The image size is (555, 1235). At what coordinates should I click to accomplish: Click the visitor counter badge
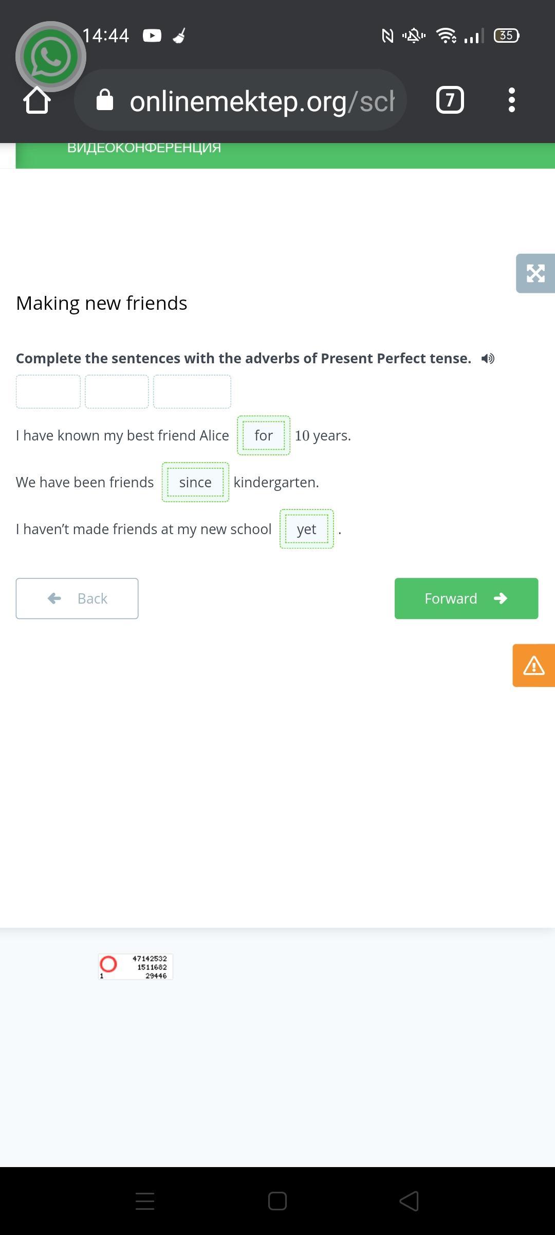click(136, 966)
